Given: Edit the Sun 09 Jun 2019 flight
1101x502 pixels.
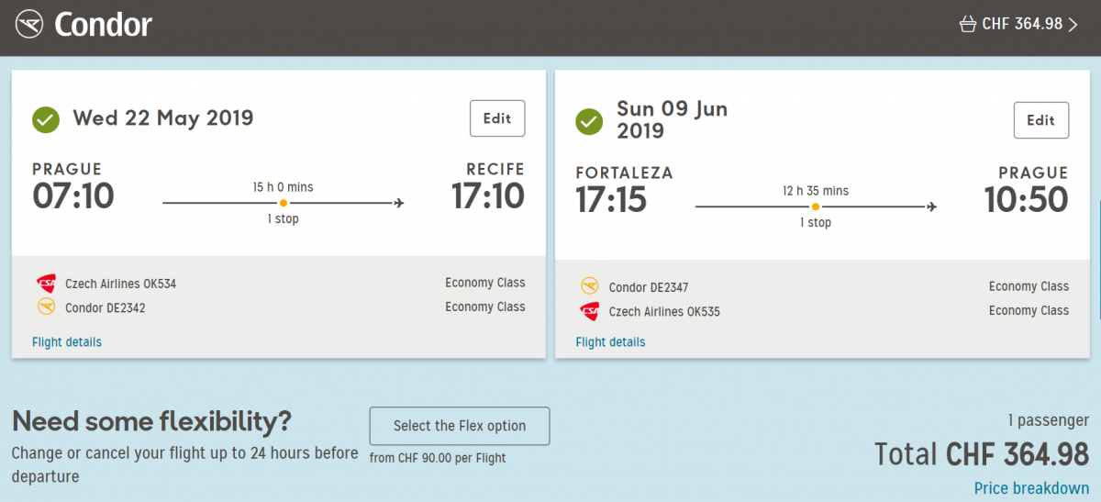Looking at the screenshot, I should [x=1040, y=120].
